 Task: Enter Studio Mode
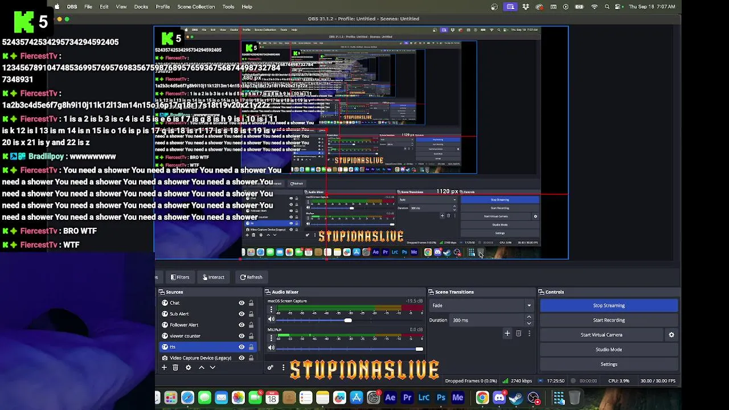click(x=609, y=350)
